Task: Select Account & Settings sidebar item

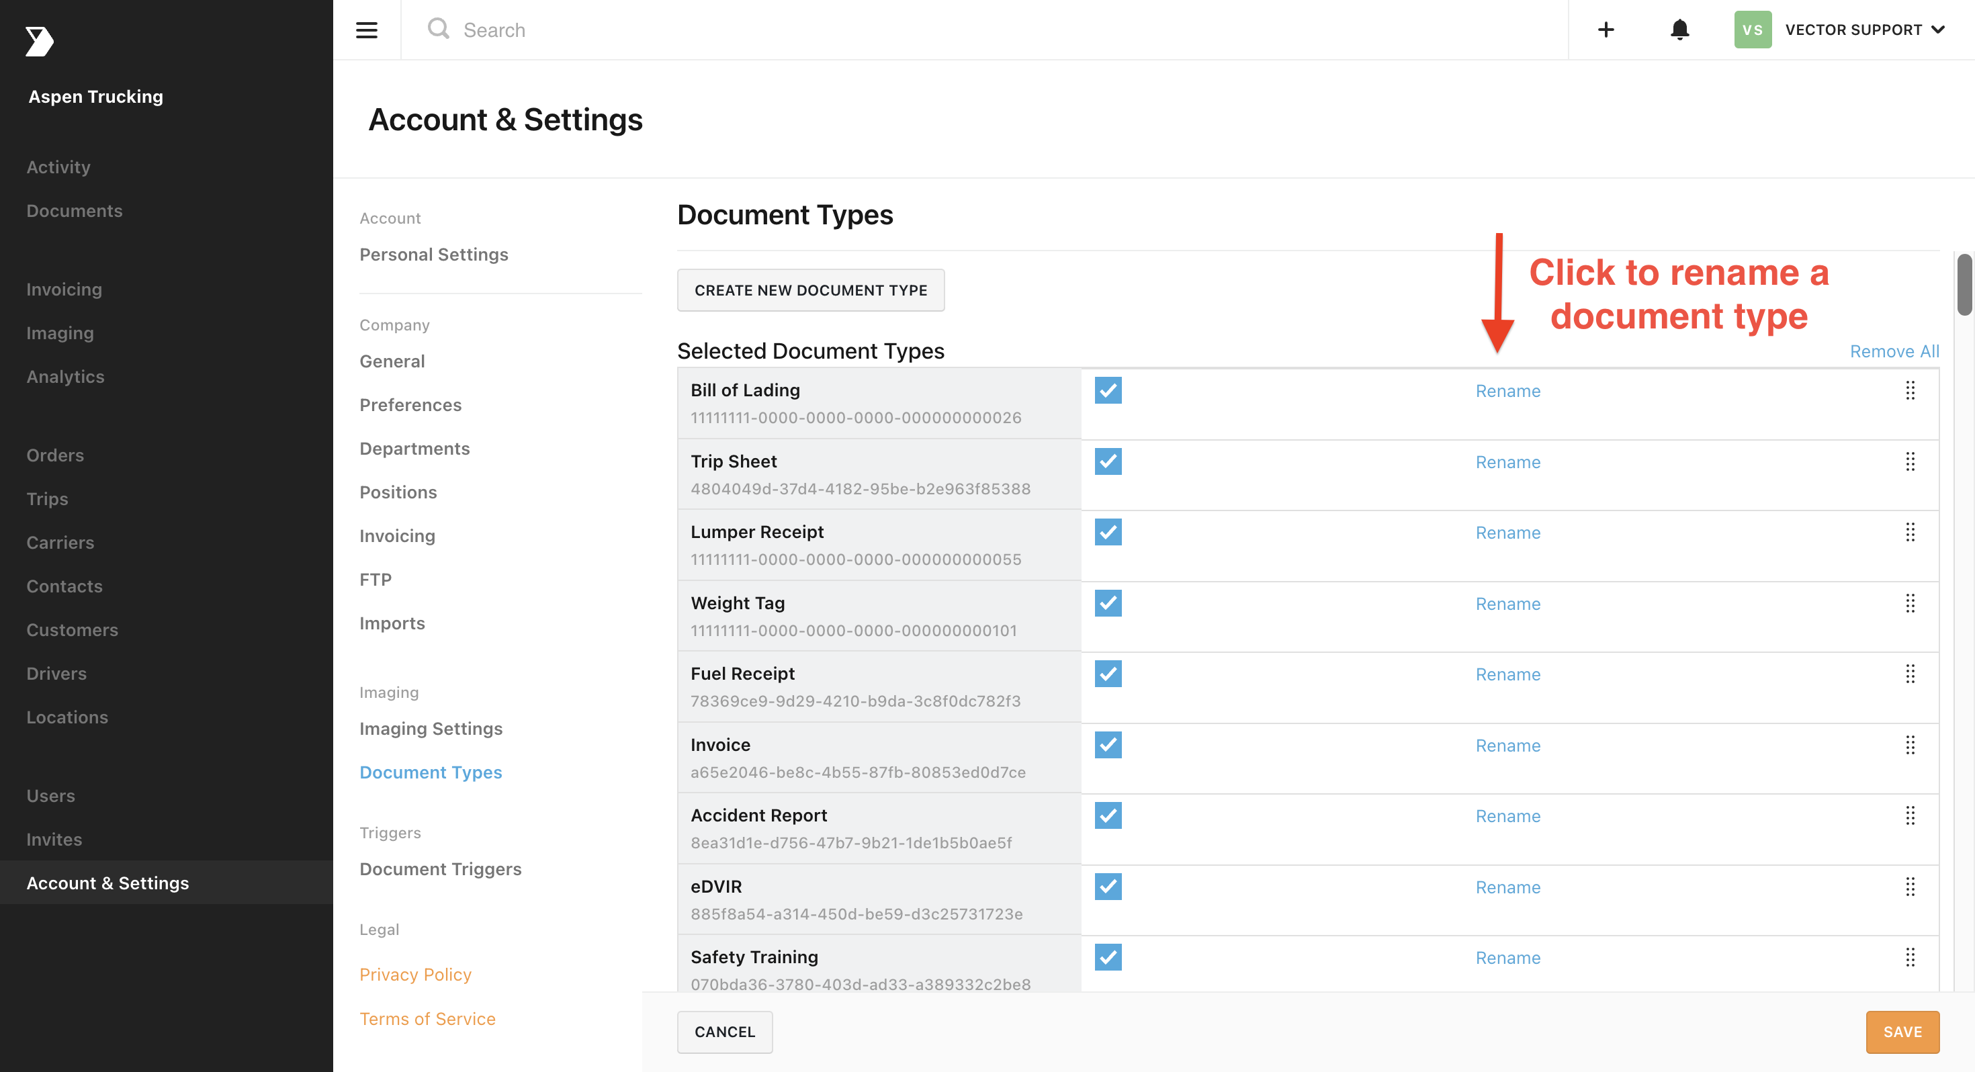Action: [167, 883]
